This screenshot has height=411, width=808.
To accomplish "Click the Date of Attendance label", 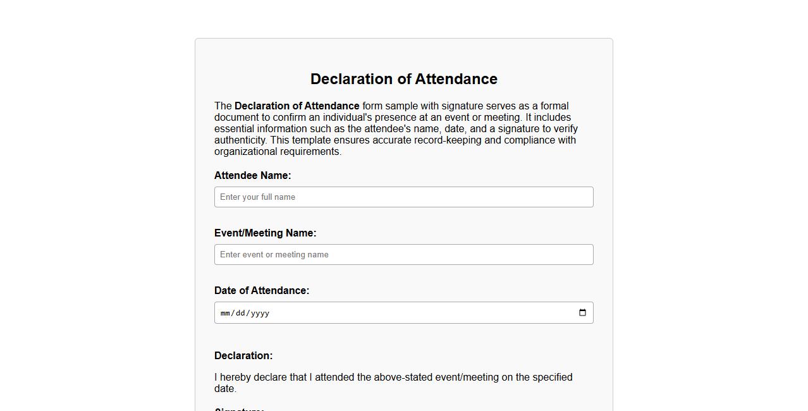I will (262, 290).
